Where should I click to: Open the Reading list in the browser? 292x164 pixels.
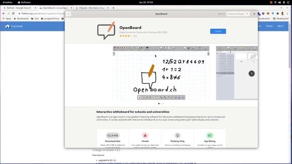(281, 19)
